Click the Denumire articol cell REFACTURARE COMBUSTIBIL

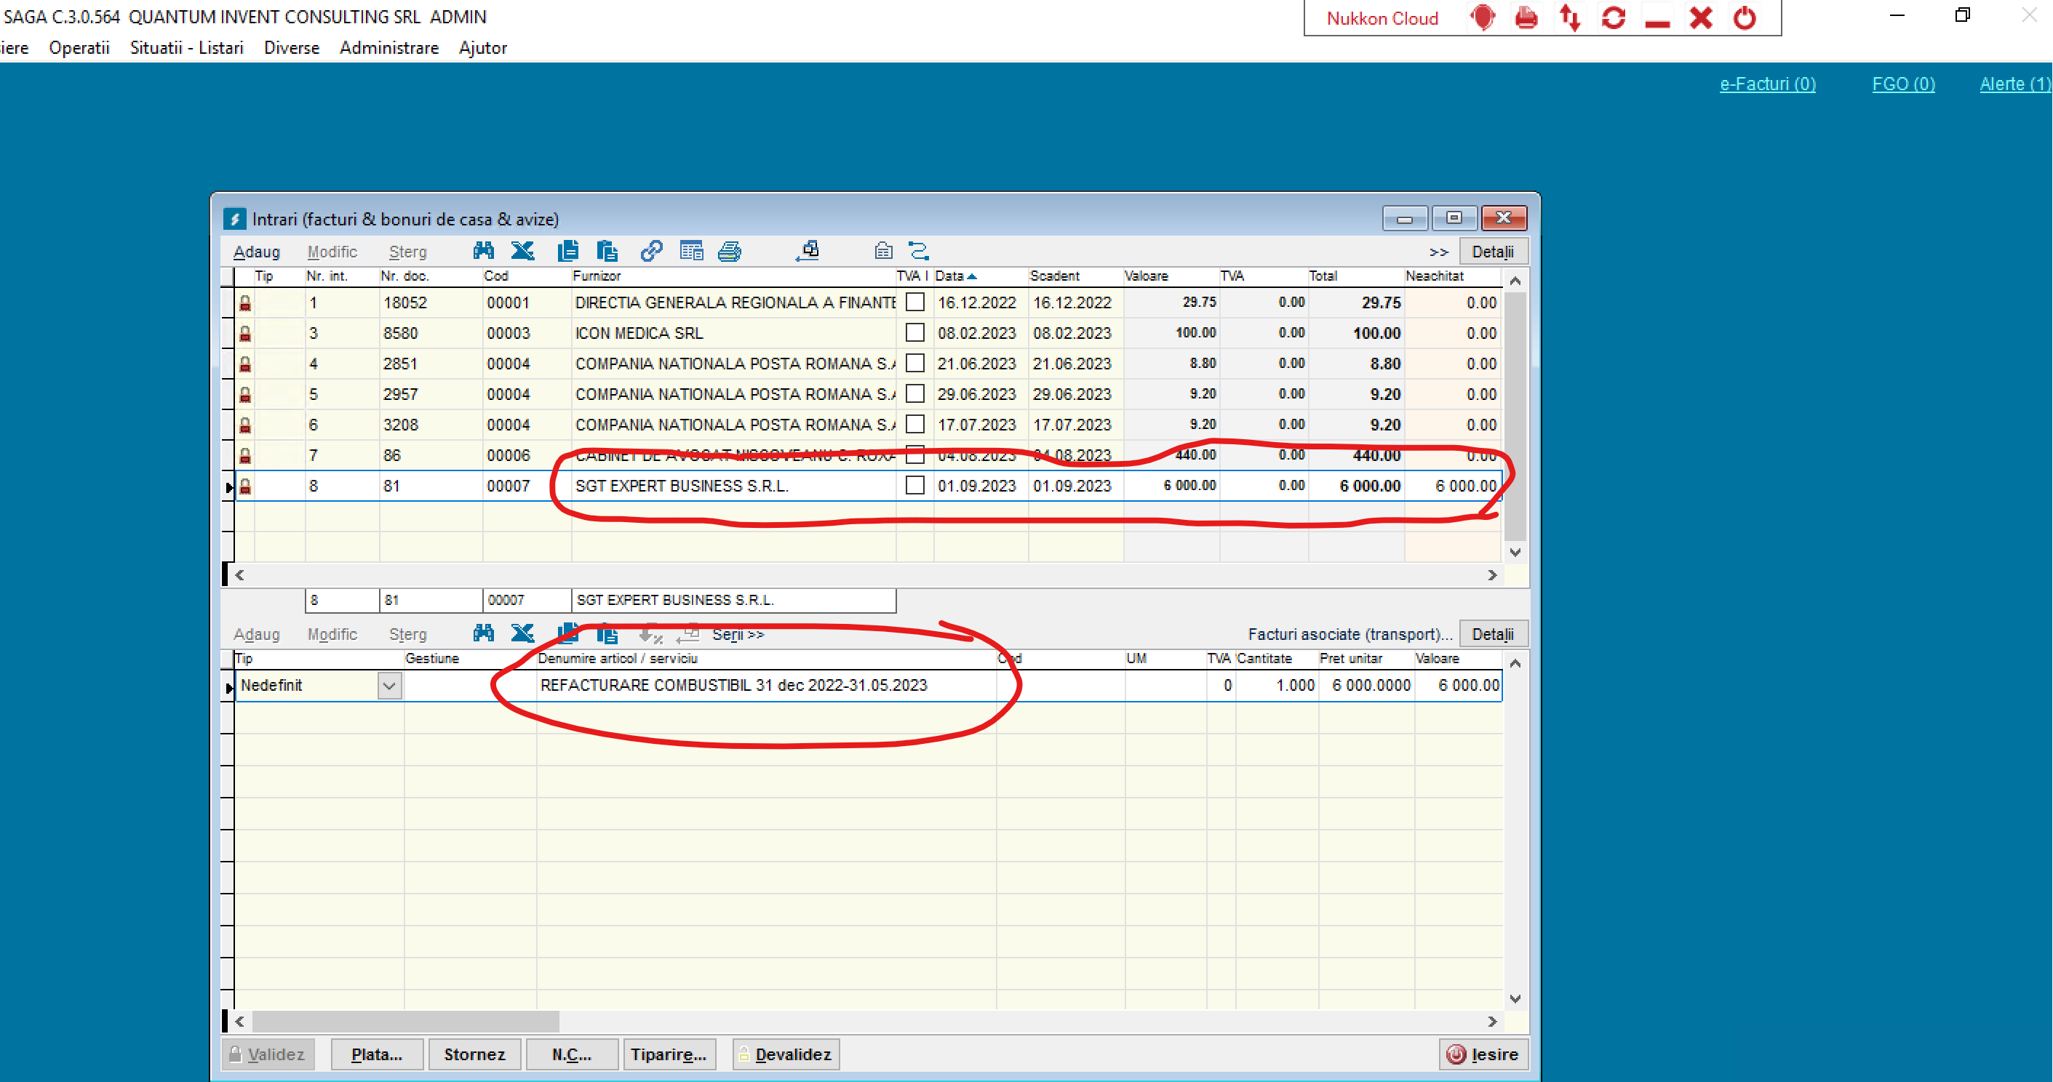tap(733, 685)
